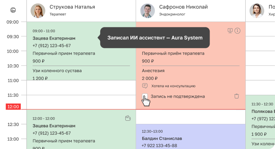The height and width of the screenshot is (149, 275).
Task: Click the printer icon above the time column
Action: click(13, 10)
